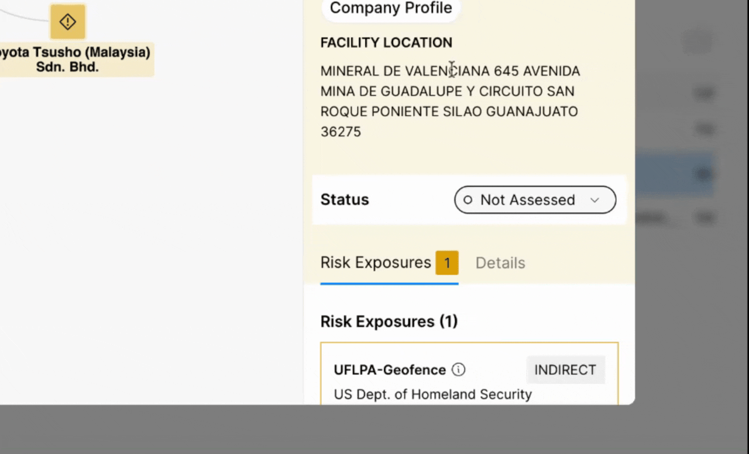The height and width of the screenshot is (454, 749).
Task: Click the yellow count badge showing 1
Action: tap(446, 263)
